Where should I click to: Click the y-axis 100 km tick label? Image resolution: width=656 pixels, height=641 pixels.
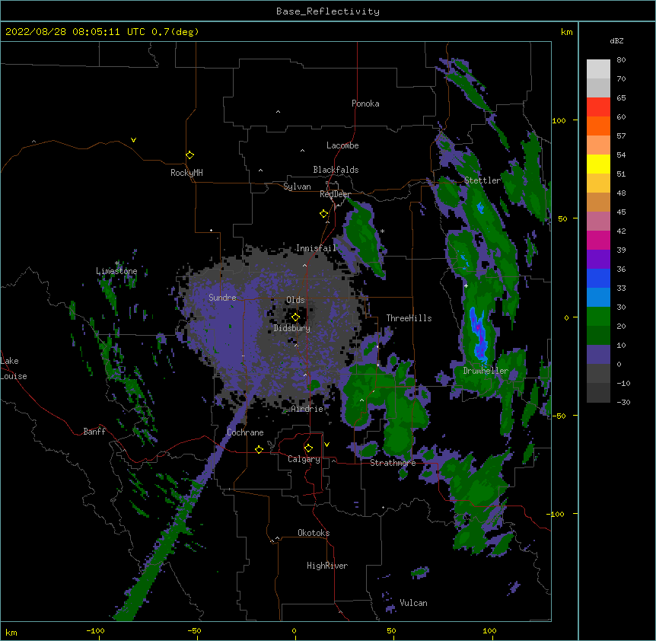click(x=559, y=120)
